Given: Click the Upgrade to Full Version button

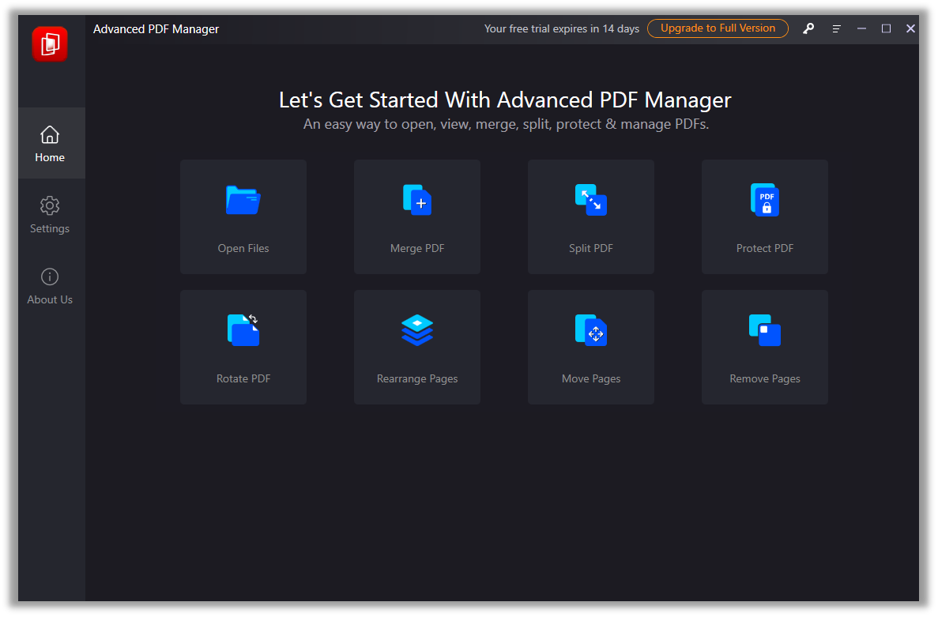Looking at the screenshot, I should (718, 28).
